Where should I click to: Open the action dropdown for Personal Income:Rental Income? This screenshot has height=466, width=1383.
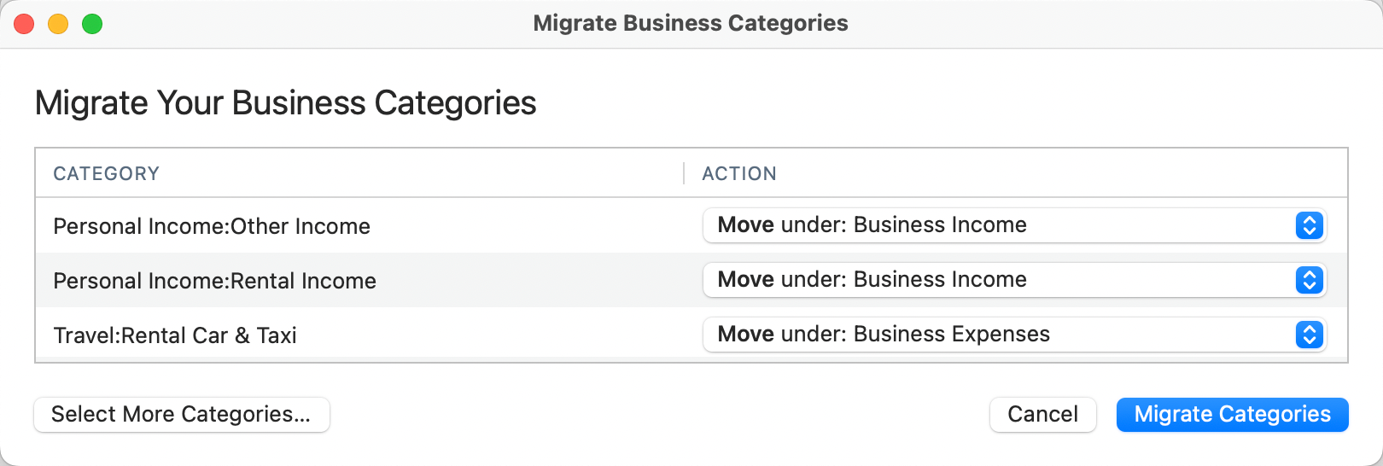999,280
